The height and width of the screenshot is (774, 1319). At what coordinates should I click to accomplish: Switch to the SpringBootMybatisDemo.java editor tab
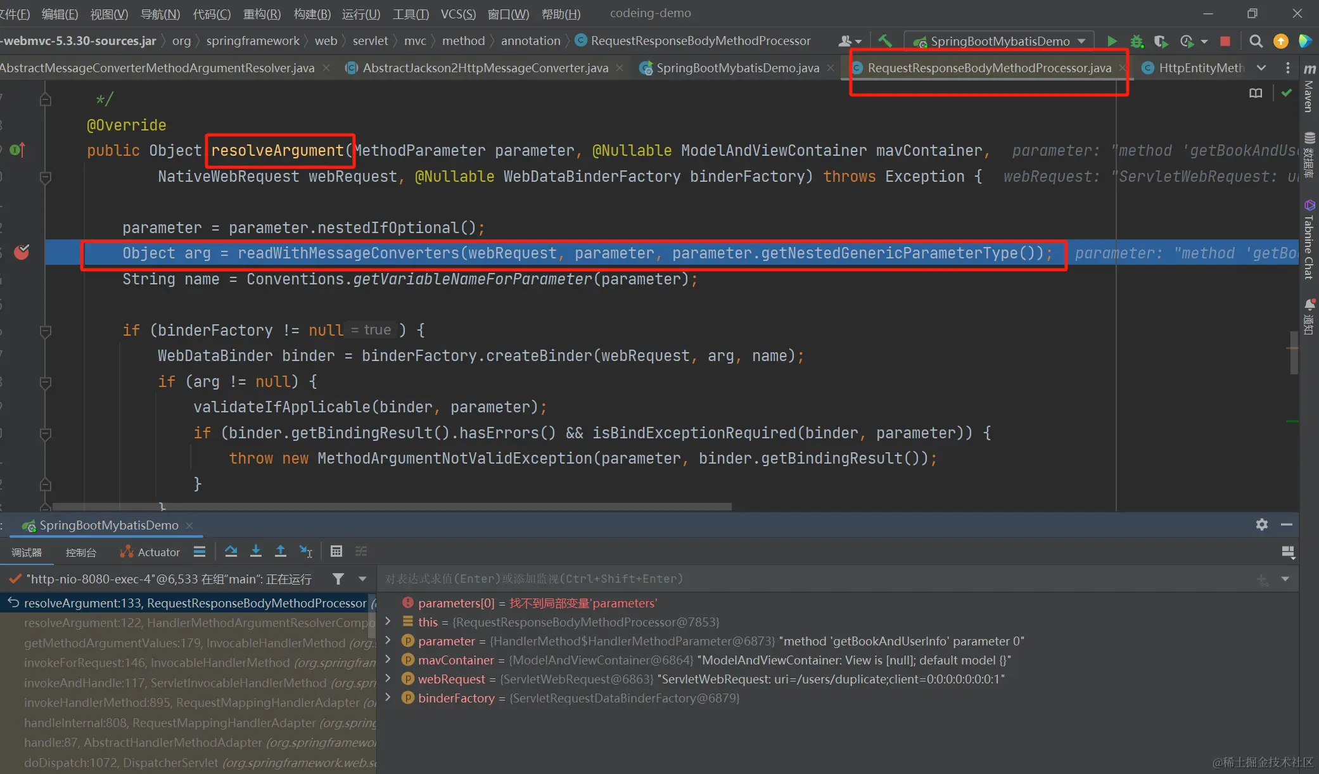click(737, 68)
